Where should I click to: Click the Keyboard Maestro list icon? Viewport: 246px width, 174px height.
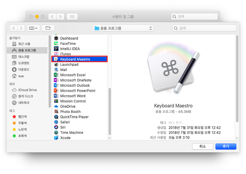point(56,59)
